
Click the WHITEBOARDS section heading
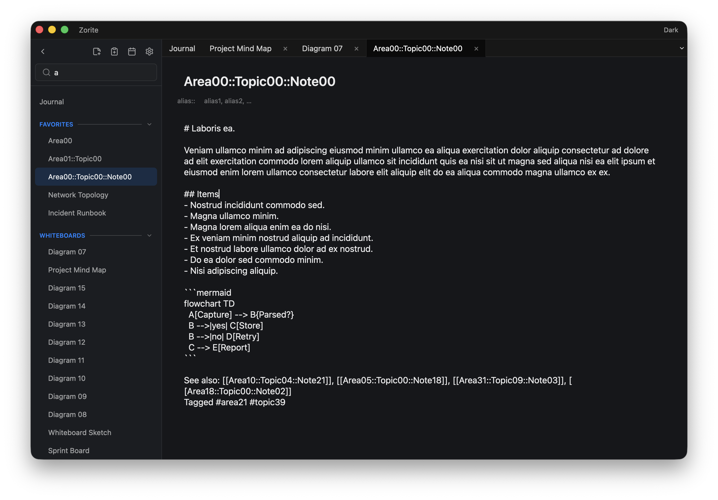pos(62,235)
